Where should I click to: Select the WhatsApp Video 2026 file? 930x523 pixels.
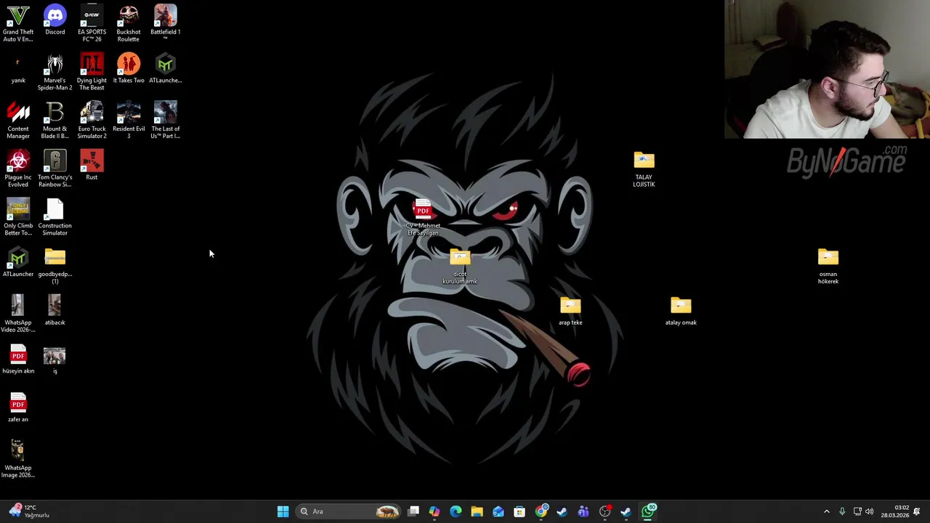tap(18, 314)
